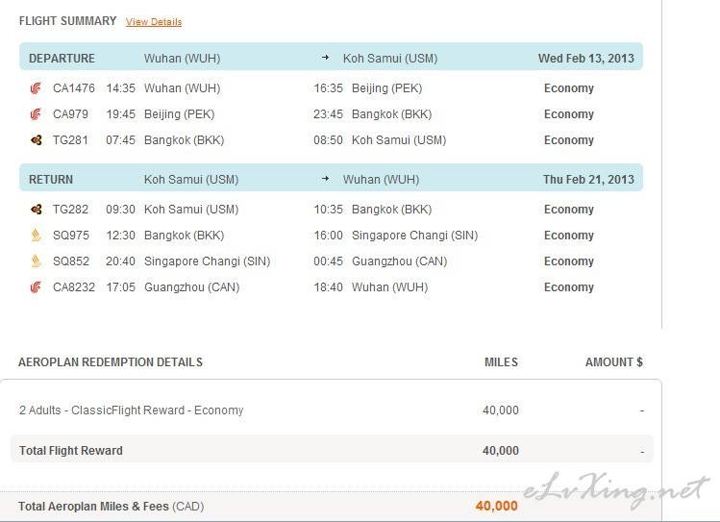Click arrival time 08:50
This screenshot has height=522, width=720.
click(x=329, y=140)
